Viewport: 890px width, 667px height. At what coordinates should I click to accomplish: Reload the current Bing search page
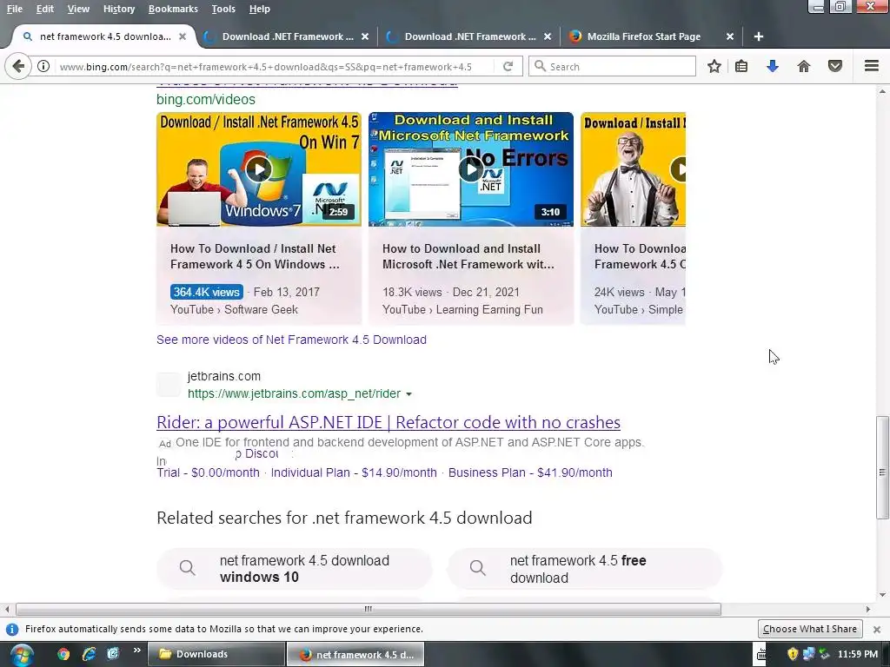pos(508,66)
